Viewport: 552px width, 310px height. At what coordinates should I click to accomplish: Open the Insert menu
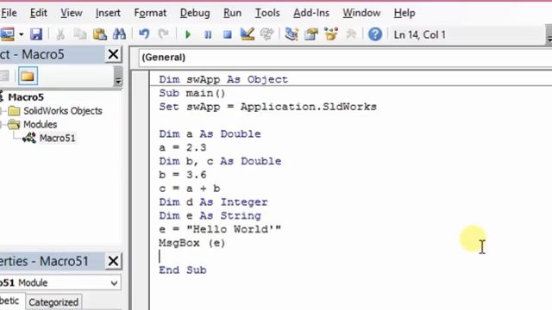[x=108, y=13]
